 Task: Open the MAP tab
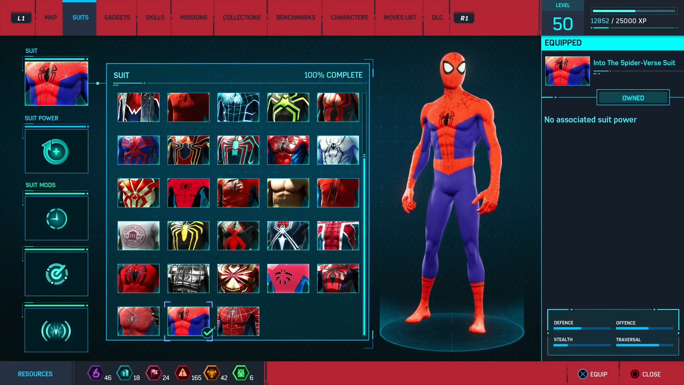coord(50,17)
